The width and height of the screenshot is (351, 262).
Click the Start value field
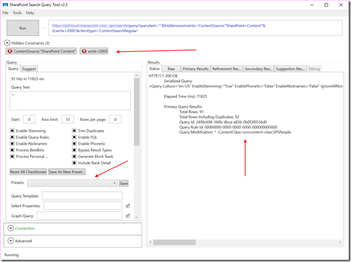(29, 119)
